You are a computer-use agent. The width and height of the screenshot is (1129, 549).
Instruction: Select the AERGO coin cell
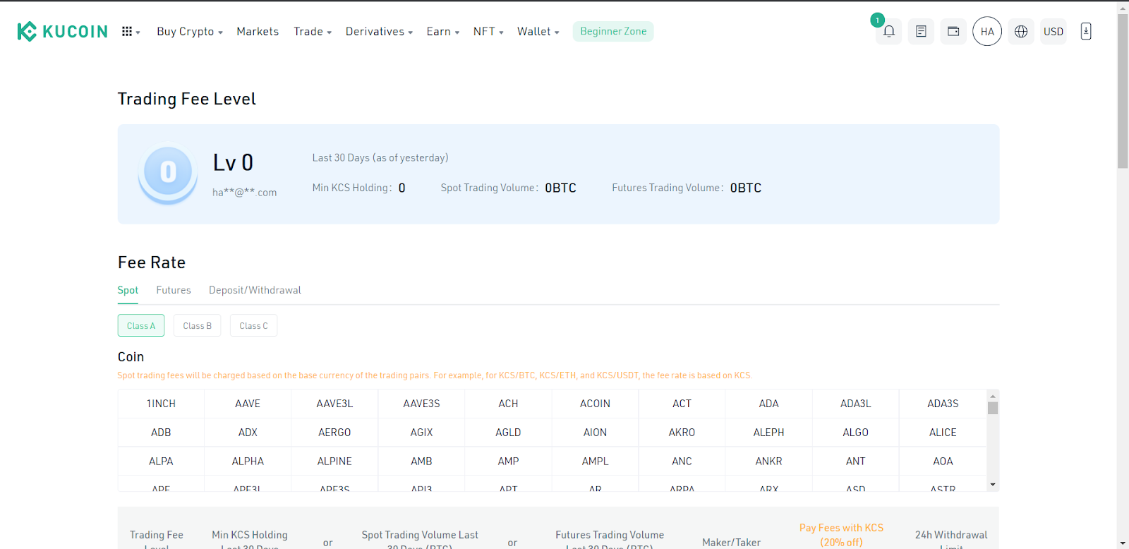pos(334,433)
